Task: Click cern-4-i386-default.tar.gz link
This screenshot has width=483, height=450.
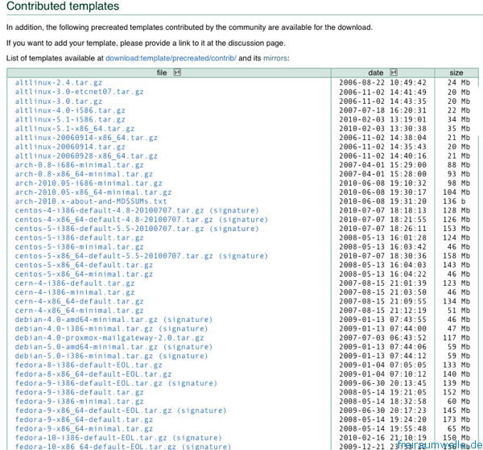Action: click(x=74, y=283)
